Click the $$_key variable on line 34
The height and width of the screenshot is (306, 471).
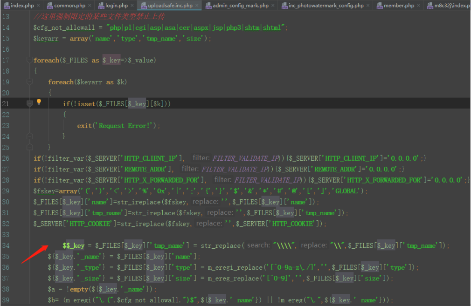(74, 246)
